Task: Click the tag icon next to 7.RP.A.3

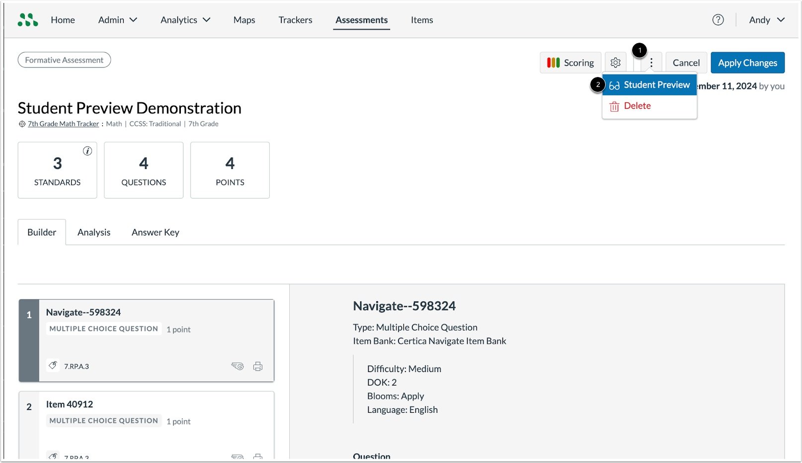Action: coord(53,366)
